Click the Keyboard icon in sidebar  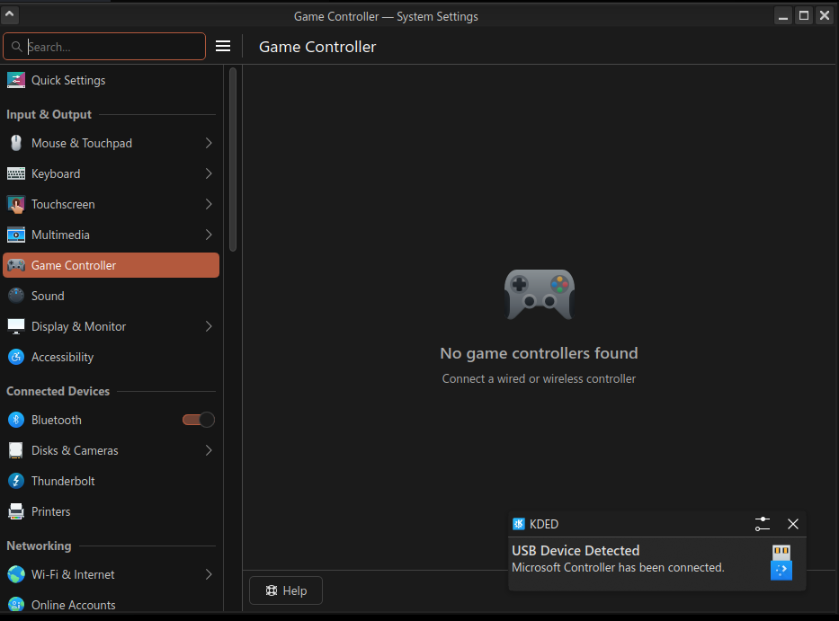[x=16, y=173]
